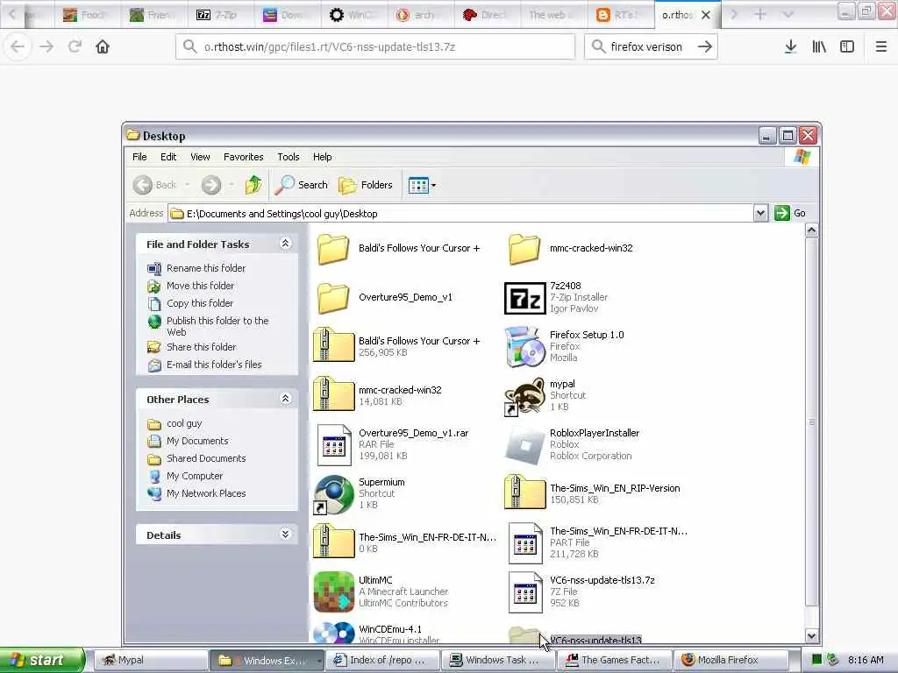Click the Firefox URL bar

(375, 46)
